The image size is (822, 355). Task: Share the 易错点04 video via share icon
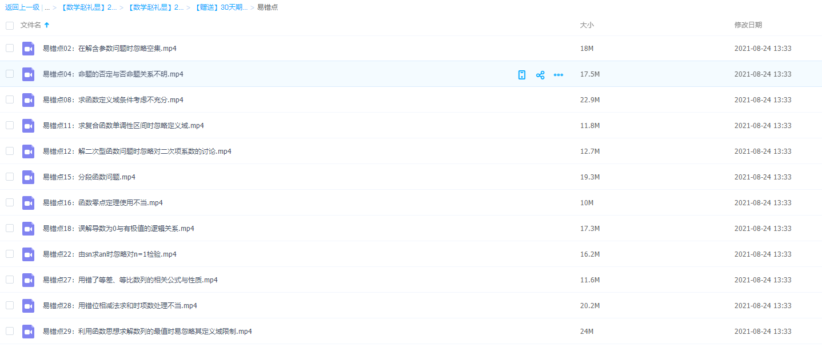click(x=540, y=75)
